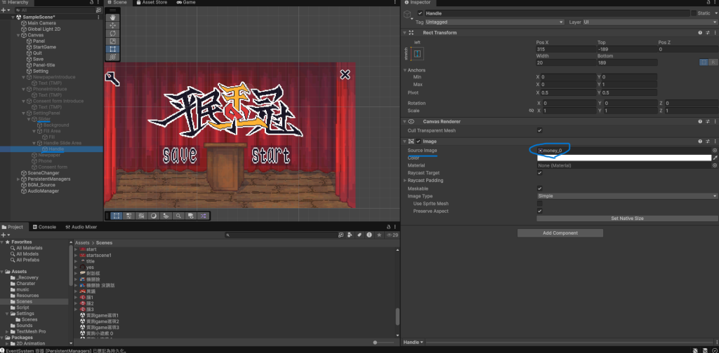This screenshot has height=353, width=719.
Task: Toggle Cull Transparent Mesh checkbox
Action: (539, 131)
